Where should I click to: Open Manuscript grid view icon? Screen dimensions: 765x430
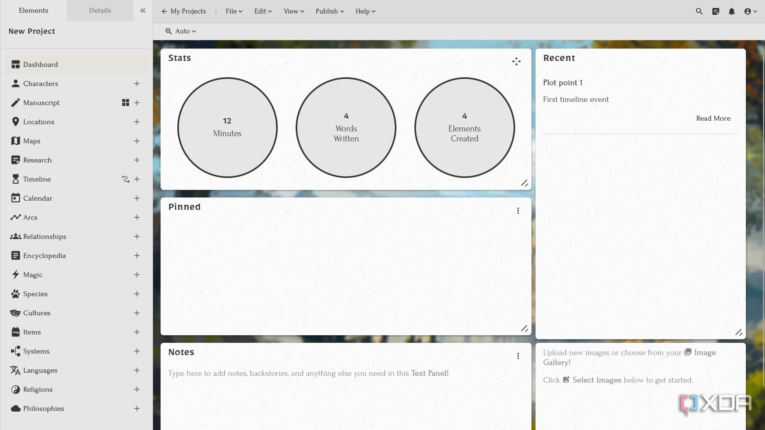pyautogui.click(x=126, y=103)
